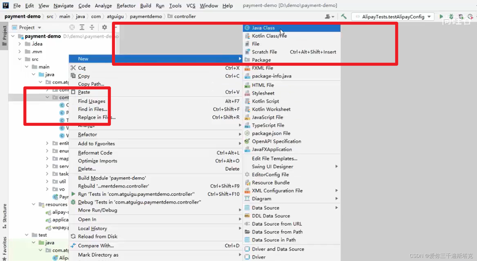This screenshot has height=261, width=477.
Task: Click the HTML File icon
Action: 247,85
